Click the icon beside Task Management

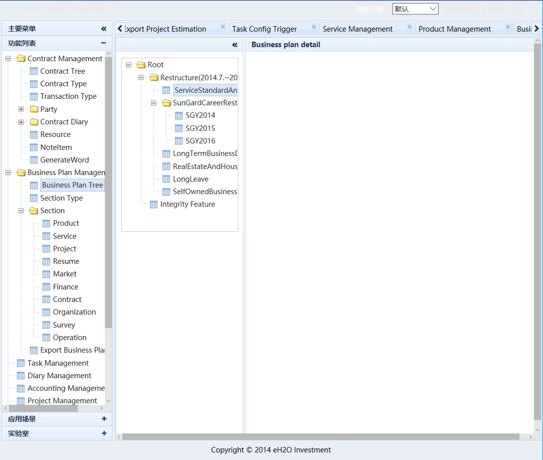pyautogui.click(x=21, y=363)
